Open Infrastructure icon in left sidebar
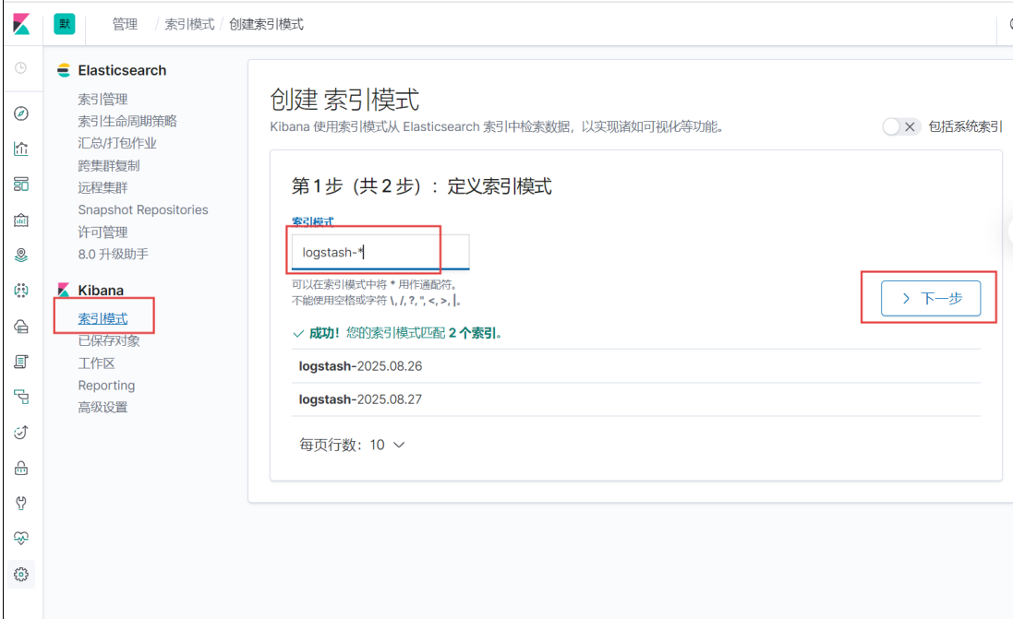 coord(20,326)
